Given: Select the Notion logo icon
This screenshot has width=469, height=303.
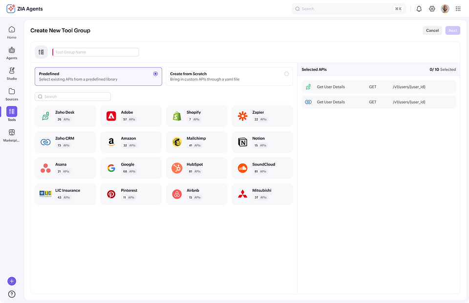Looking at the screenshot, I should pos(243,142).
